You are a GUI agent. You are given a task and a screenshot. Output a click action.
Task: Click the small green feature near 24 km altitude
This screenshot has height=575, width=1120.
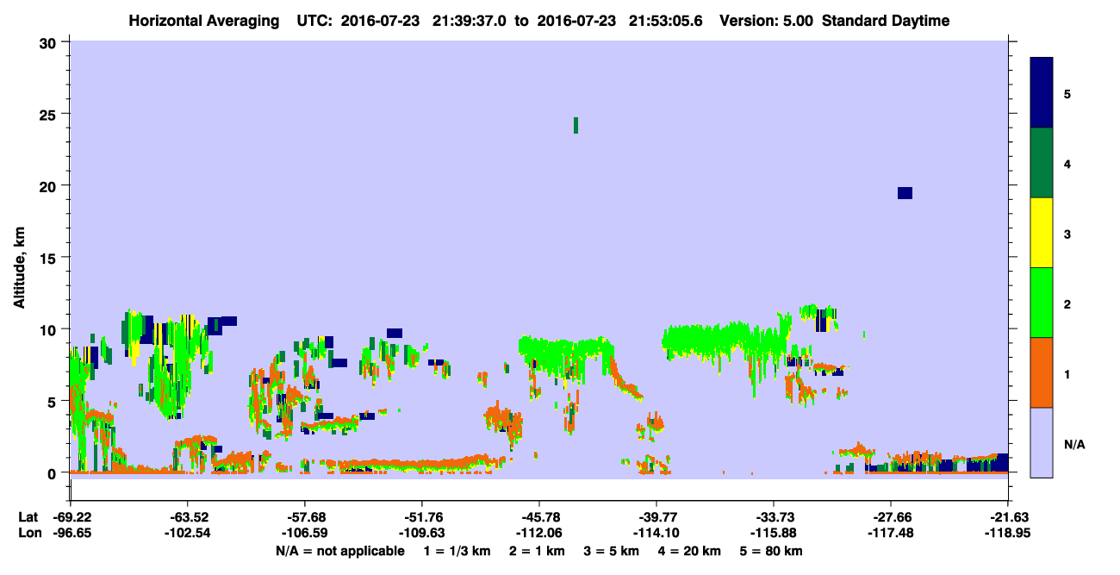[x=576, y=125]
